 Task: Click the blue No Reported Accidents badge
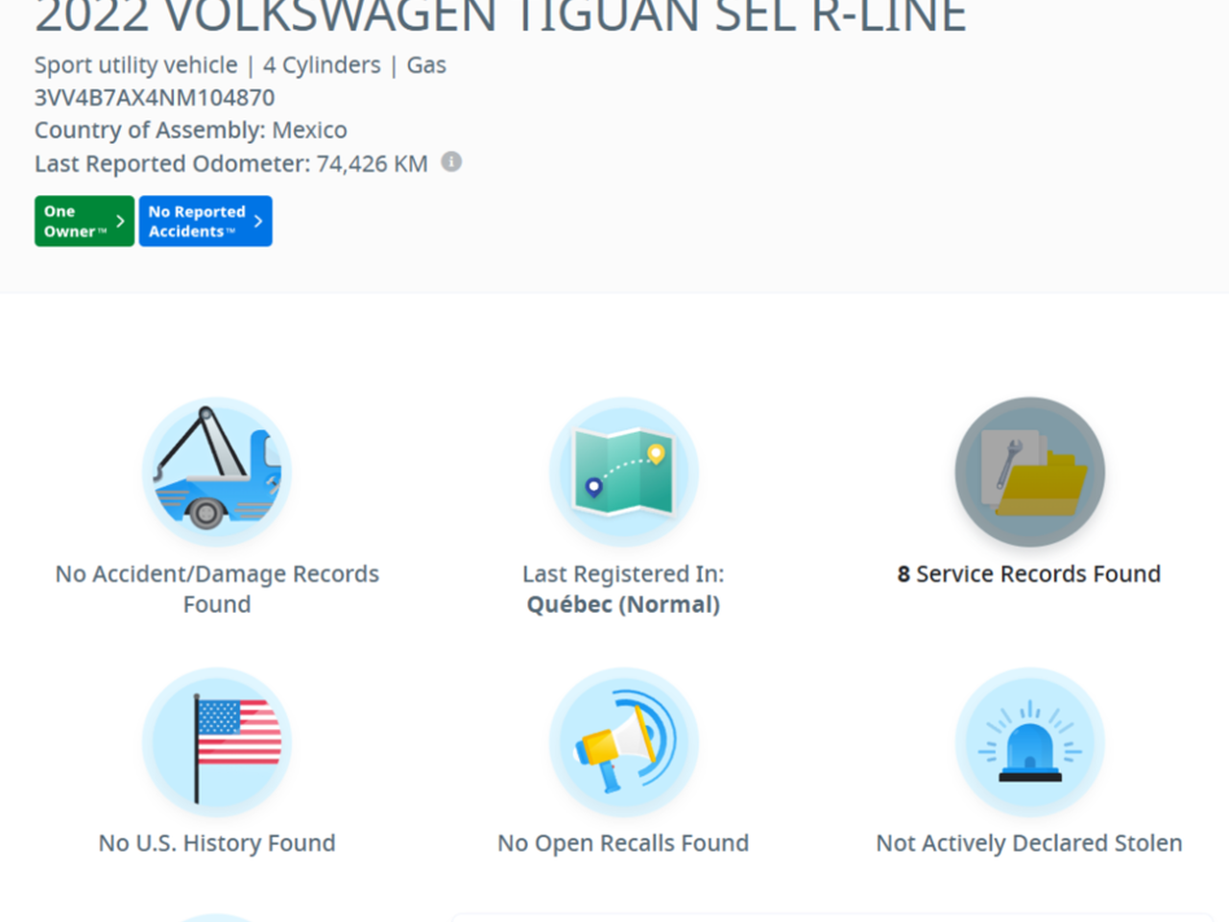(x=196, y=221)
